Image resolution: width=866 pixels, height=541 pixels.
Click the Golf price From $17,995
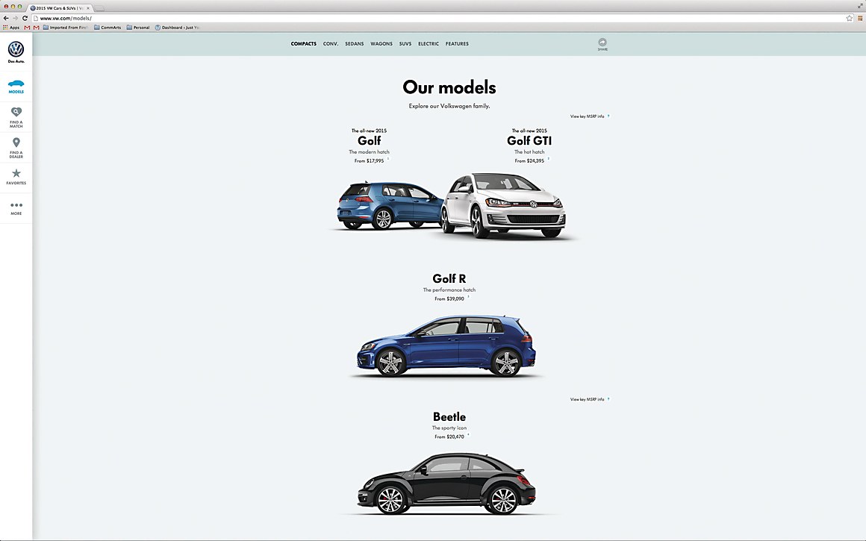coord(369,160)
